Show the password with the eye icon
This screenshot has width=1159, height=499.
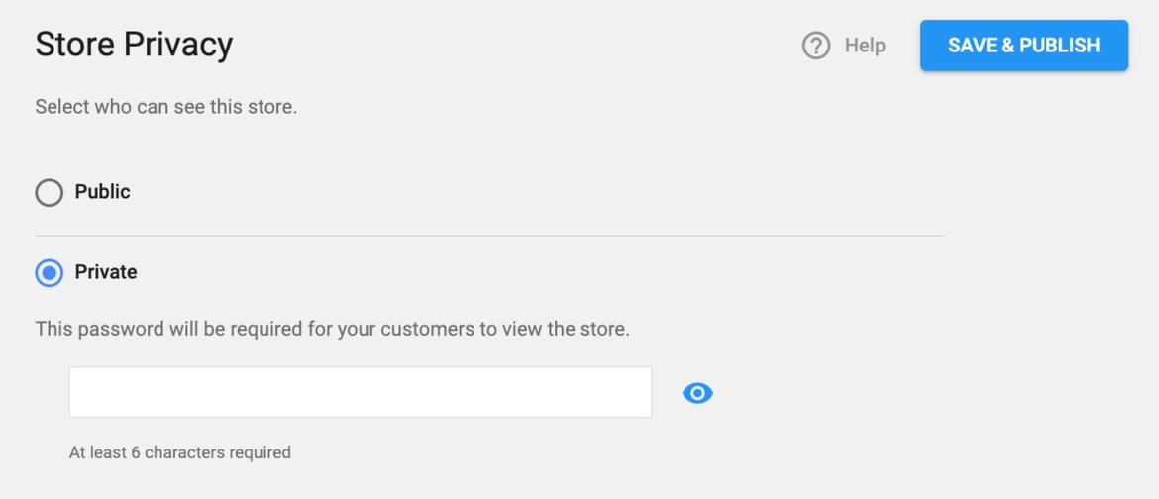[x=697, y=393]
